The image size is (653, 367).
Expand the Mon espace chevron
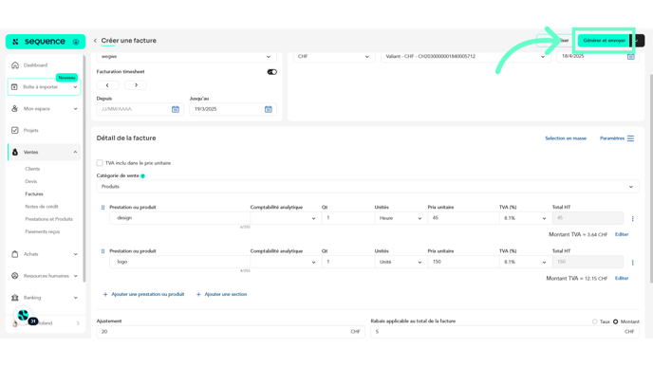75,109
